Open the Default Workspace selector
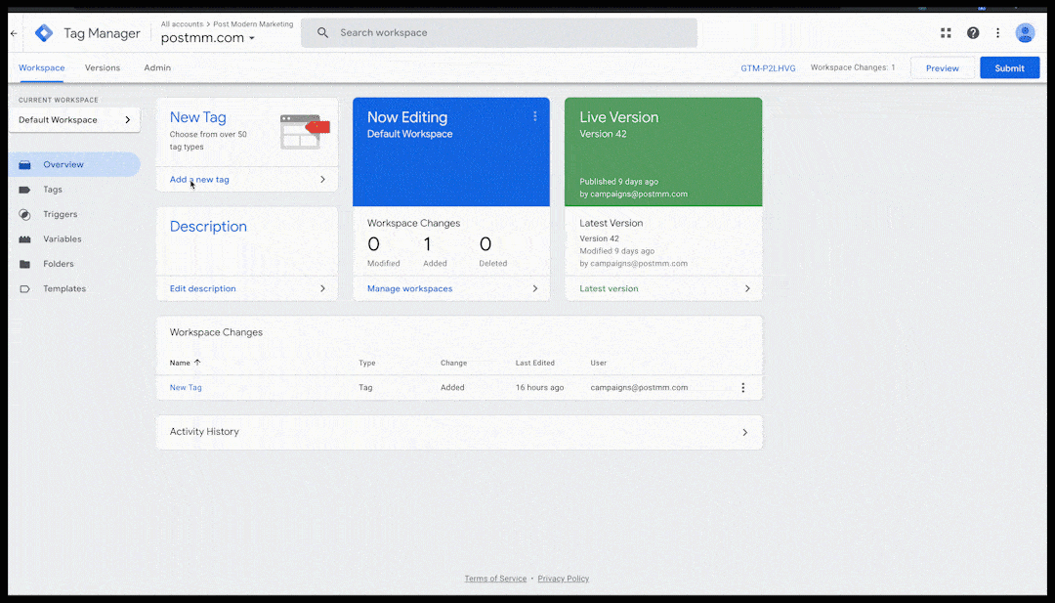The height and width of the screenshot is (603, 1055). (74, 120)
